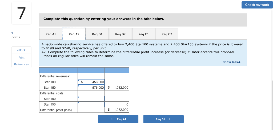Image resolution: width=273 pixels, height=130 pixels.
Task: Open the Req C2 tab
Action: point(167,34)
